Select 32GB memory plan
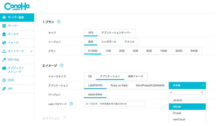Image resolution: width=215 pixels, height=123 pixels. (179, 51)
